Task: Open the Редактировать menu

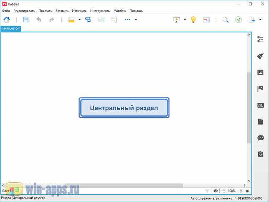Action: pos(24,11)
